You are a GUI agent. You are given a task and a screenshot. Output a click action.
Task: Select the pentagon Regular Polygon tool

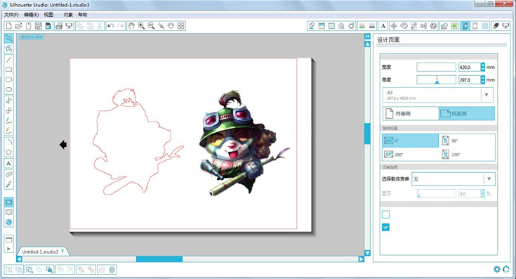[x=9, y=152]
